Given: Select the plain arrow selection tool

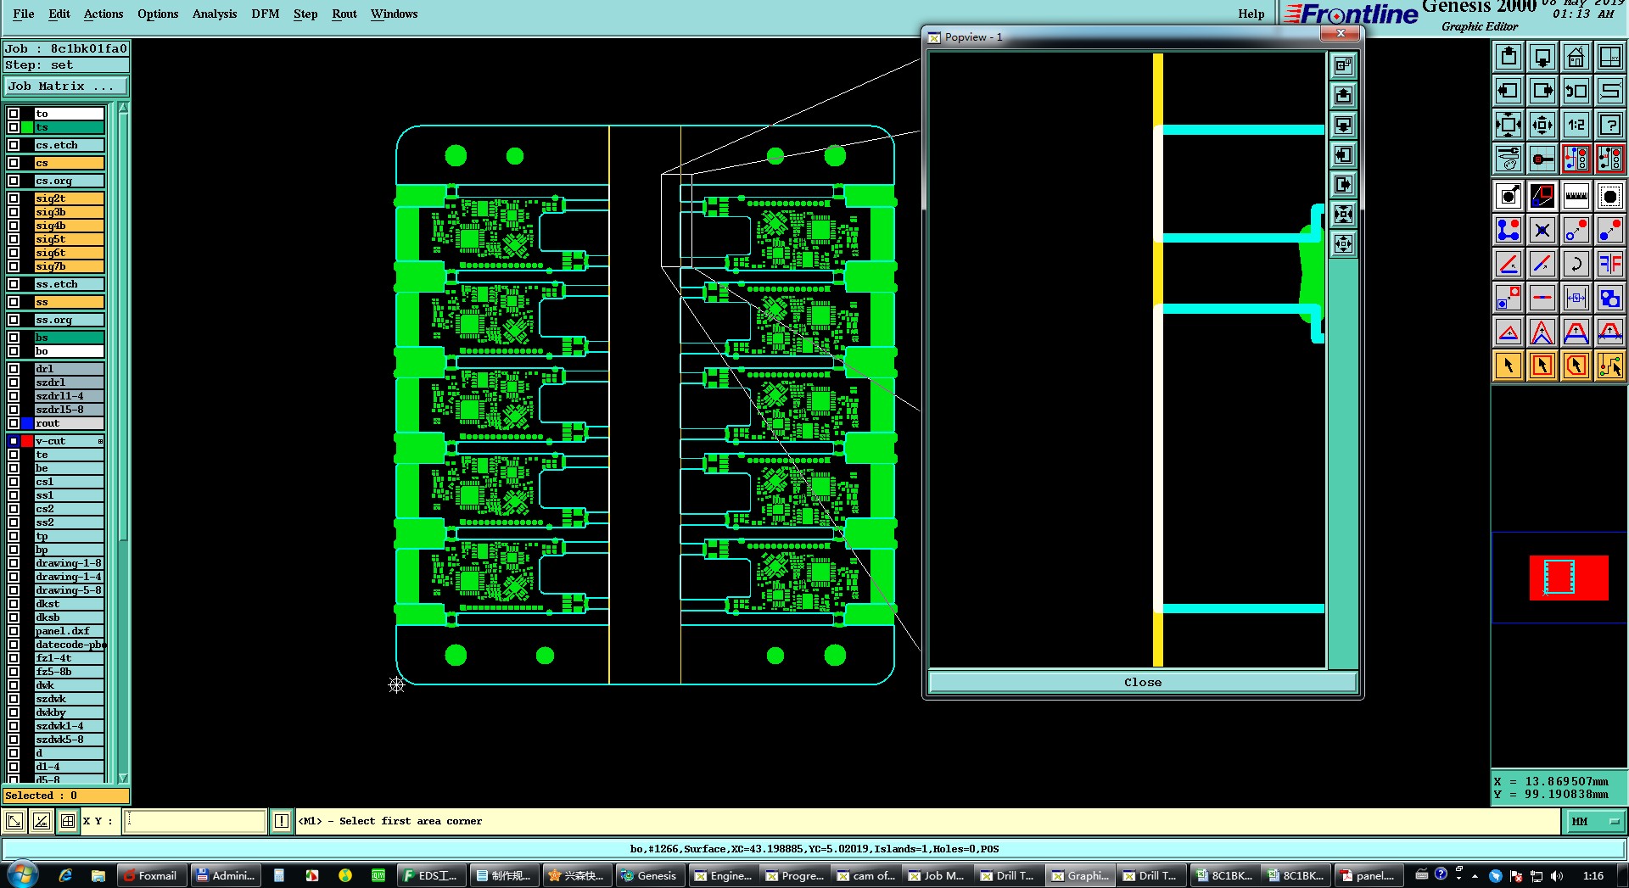Looking at the screenshot, I should (1509, 366).
